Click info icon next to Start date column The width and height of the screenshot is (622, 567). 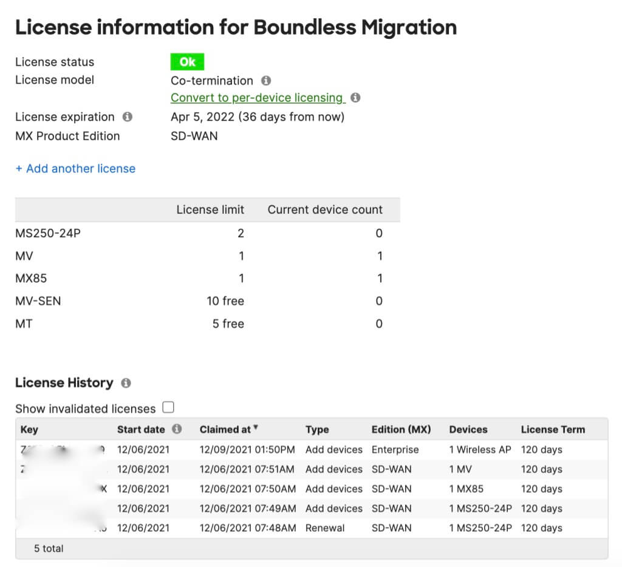[177, 429]
